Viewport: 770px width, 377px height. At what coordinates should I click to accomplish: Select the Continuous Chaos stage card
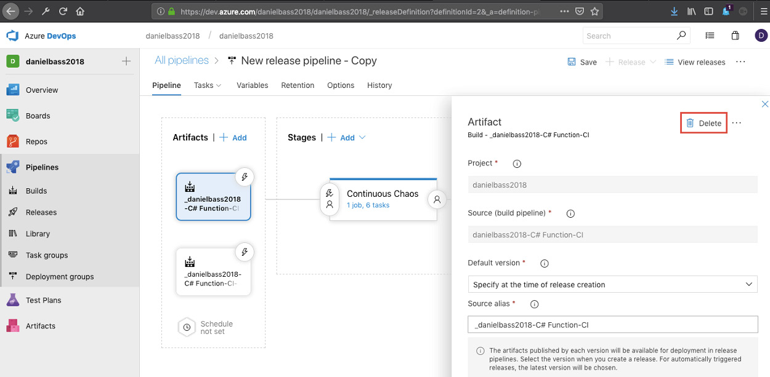click(383, 199)
